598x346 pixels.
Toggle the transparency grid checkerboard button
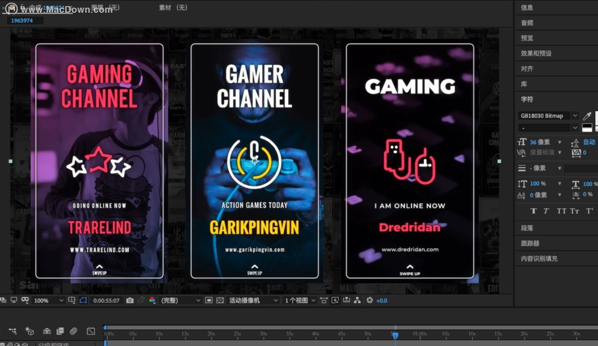pyautogui.click(x=220, y=301)
